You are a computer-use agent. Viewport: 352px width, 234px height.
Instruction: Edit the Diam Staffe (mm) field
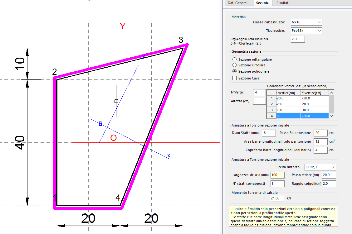click(x=269, y=133)
